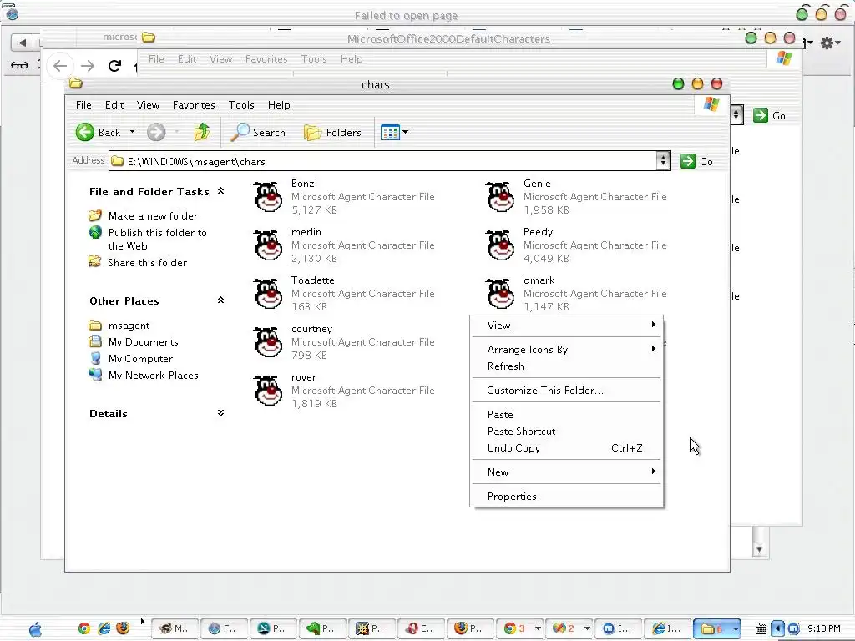This screenshot has height=641, width=855.
Task: Select the courtney character file icon
Action: pyautogui.click(x=268, y=342)
